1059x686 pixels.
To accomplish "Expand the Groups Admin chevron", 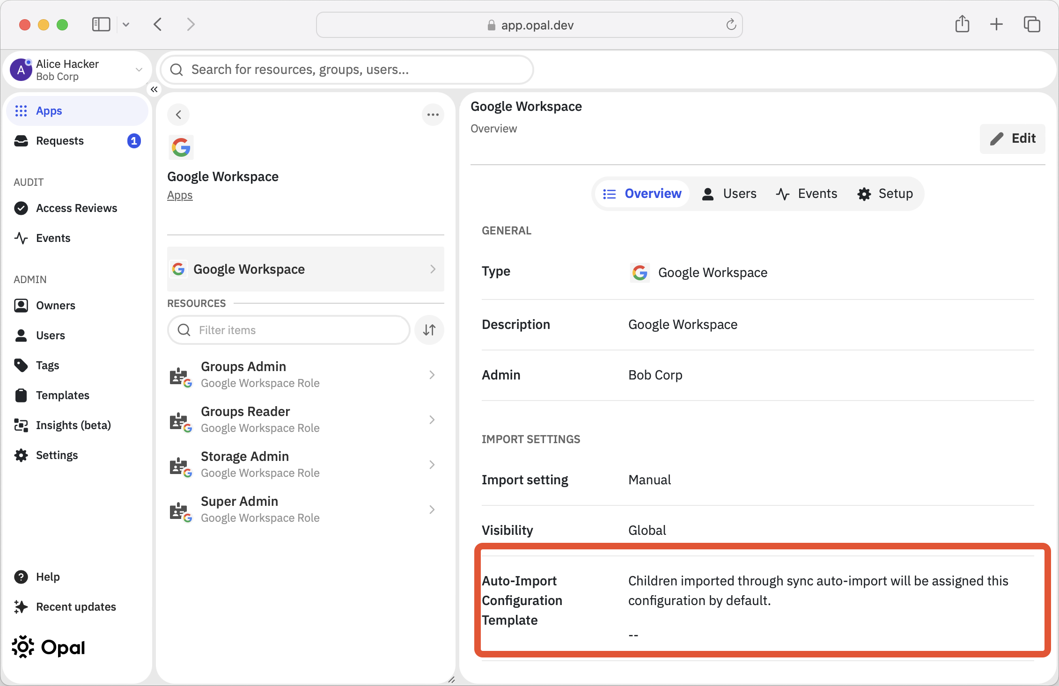I will coord(432,375).
